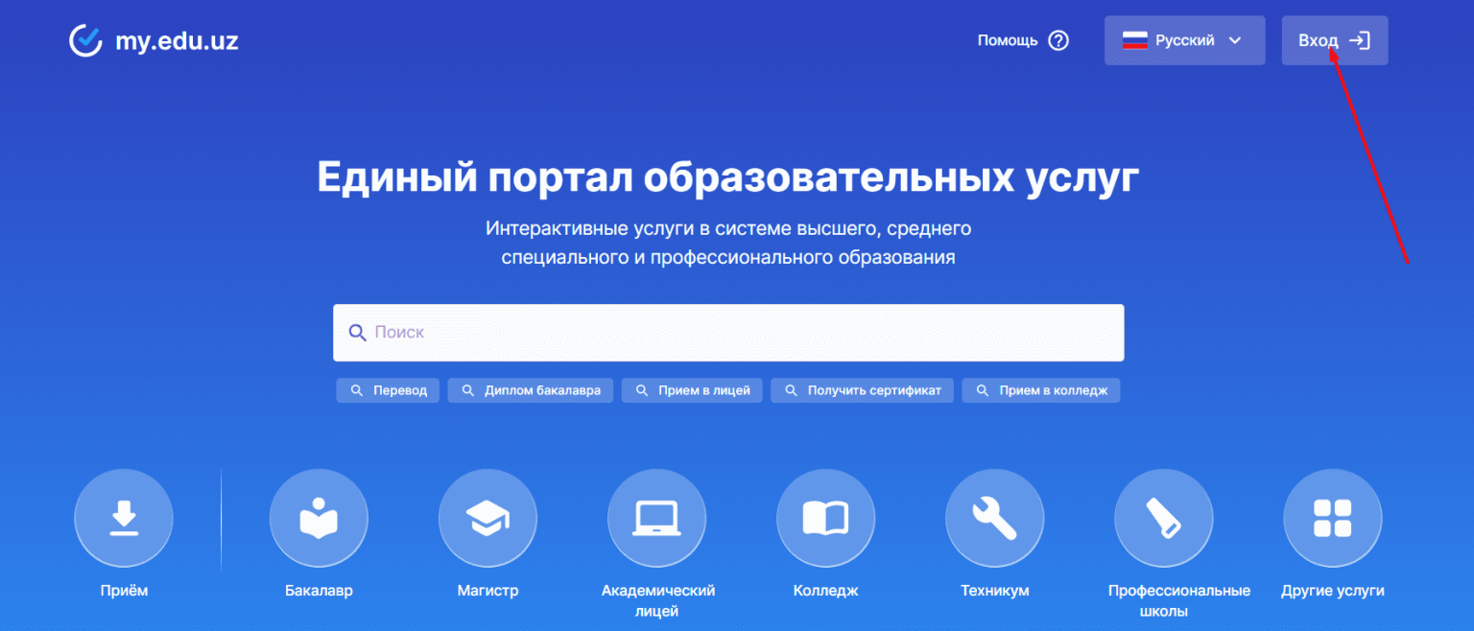This screenshot has height=631, width=1474.
Task: Open the Помощь question-mark icon
Action: point(1058,40)
